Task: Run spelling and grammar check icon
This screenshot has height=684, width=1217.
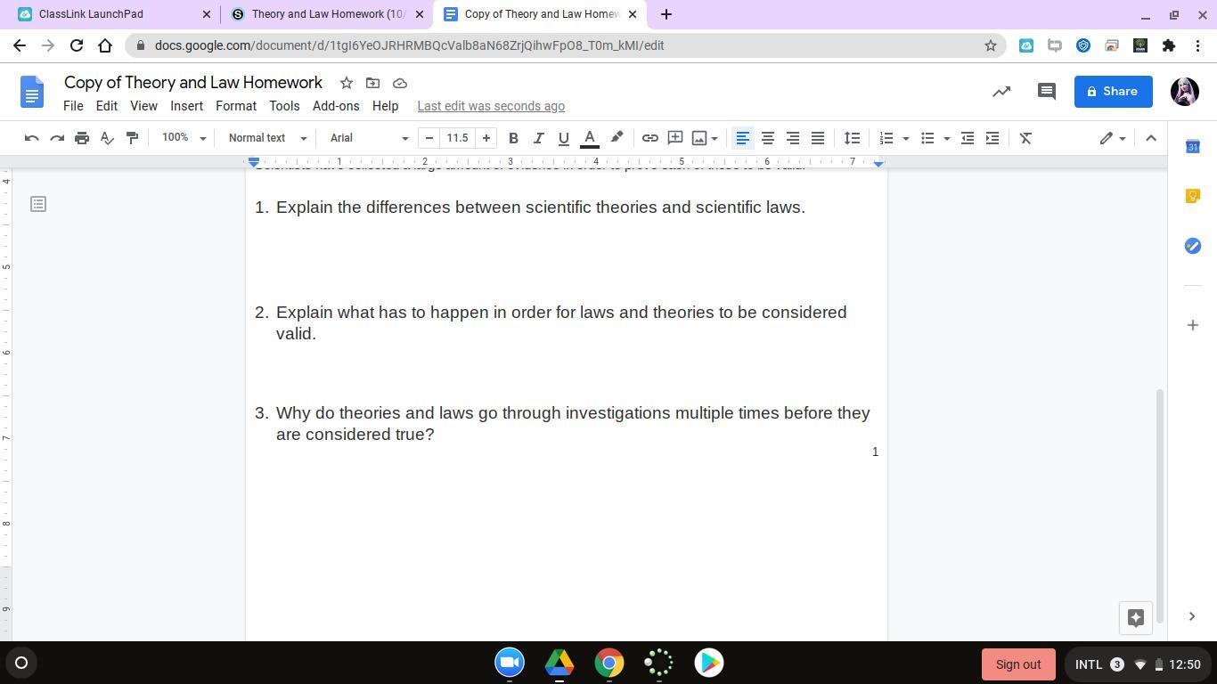Action: 107,138
